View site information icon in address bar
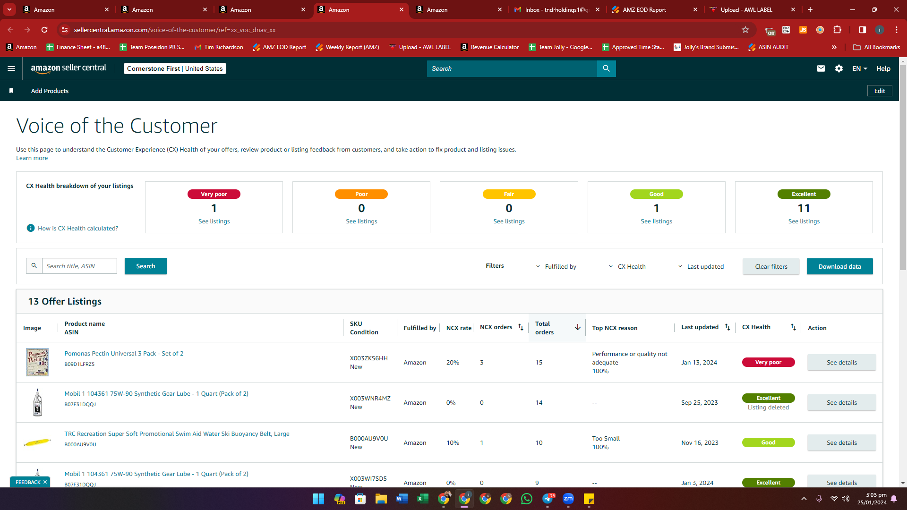 tap(65, 30)
